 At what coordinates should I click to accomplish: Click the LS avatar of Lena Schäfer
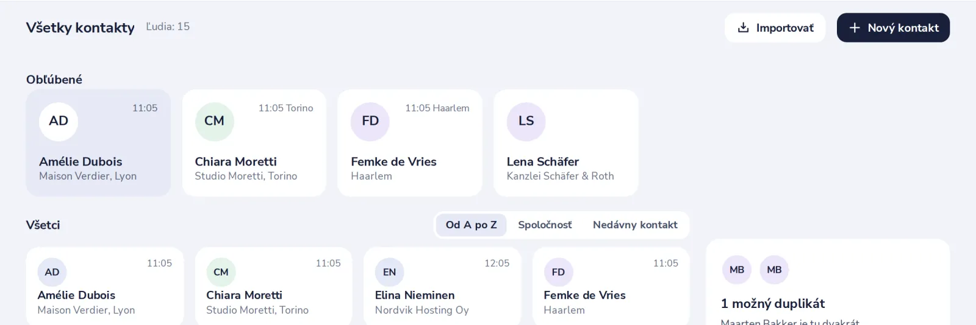pyautogui.click(x=526, y=121)
